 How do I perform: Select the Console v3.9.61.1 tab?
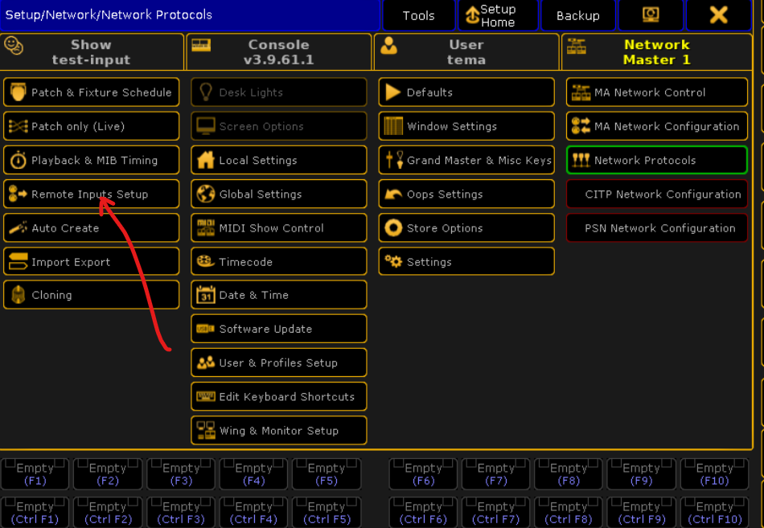pyautogui.click(x=279, y=52)
